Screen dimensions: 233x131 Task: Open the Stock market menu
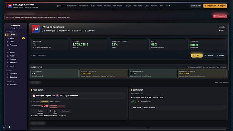click(x=138, y=6)
